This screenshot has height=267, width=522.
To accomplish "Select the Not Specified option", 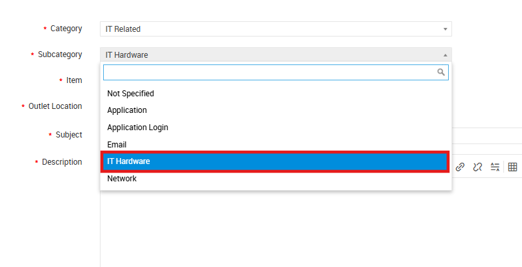I will click(x=130, y=94).
